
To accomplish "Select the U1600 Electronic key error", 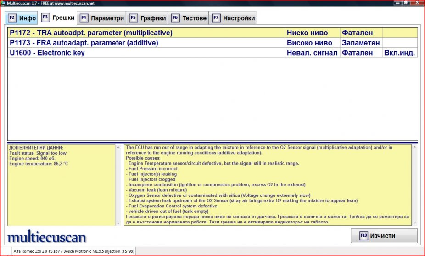I will click(47, 53).
